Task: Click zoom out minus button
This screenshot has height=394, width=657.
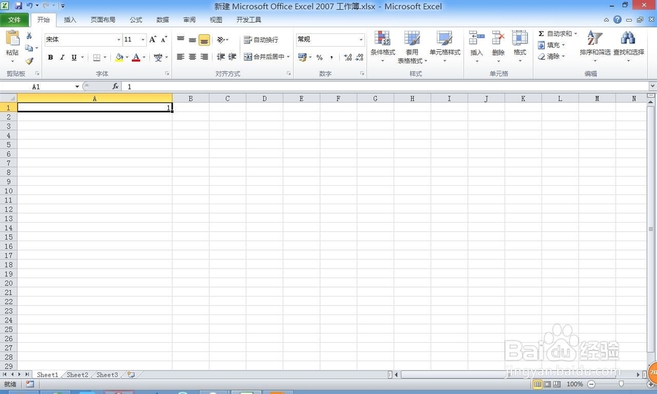Action: click(591, 384)
